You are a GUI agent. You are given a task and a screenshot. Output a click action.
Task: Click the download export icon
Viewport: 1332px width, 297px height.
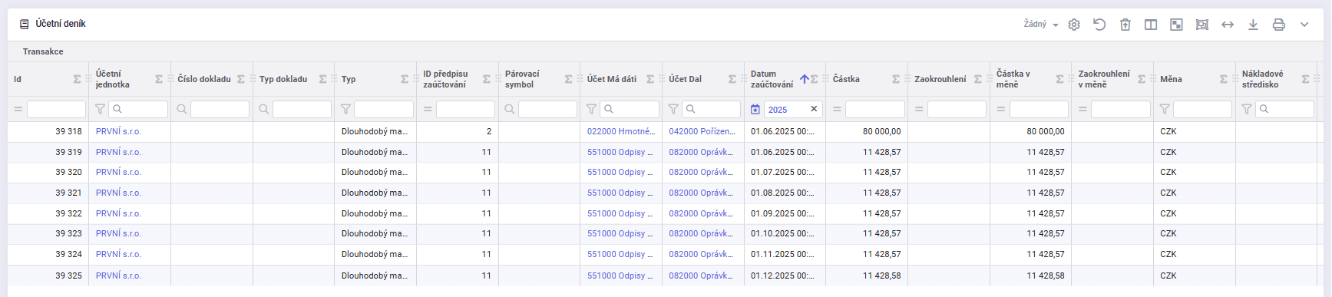[1253, 25]
